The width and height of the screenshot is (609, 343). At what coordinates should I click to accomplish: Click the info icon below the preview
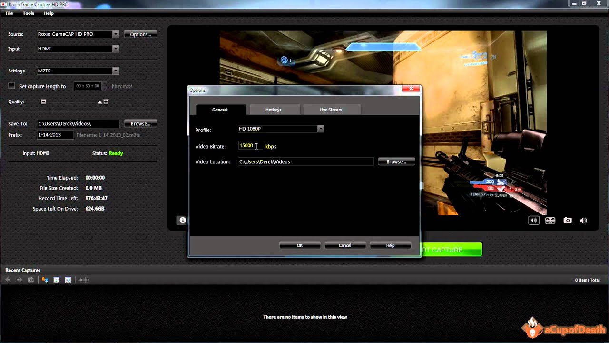pyautogui.click(x=182, y=220)
